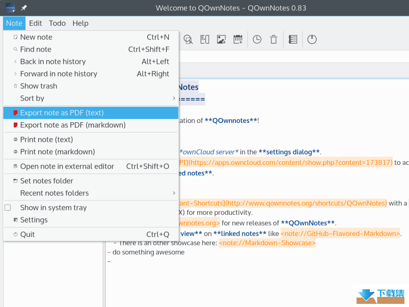Image resolution: width=409 pixels, height=307 pixels.
Task: Choose New note from the menu
Action: 91,37
